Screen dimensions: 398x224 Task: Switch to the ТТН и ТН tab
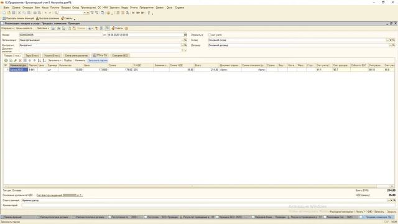coord(100,55)
